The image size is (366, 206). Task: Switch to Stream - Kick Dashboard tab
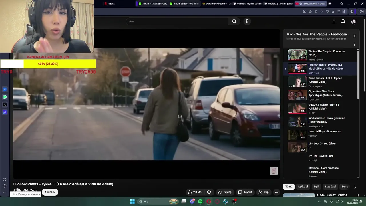point(153,4)
